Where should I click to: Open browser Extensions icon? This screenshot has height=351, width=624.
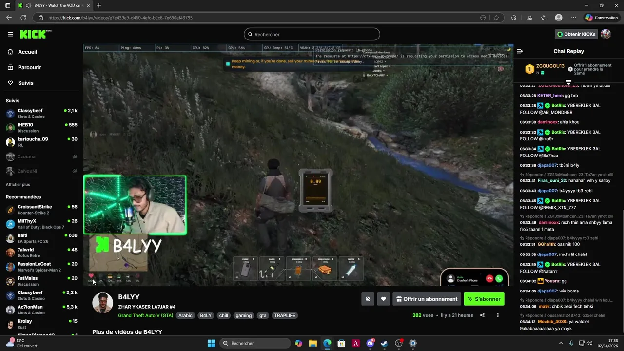pyautogui.click(x=513, y=18)
